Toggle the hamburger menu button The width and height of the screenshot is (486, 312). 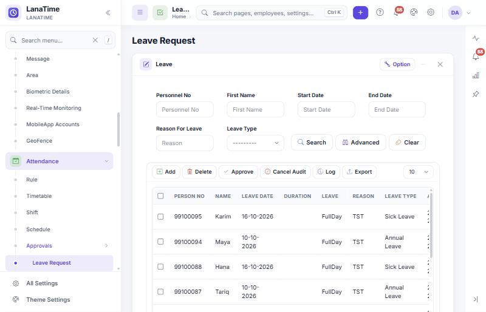(x=140, y=13)
